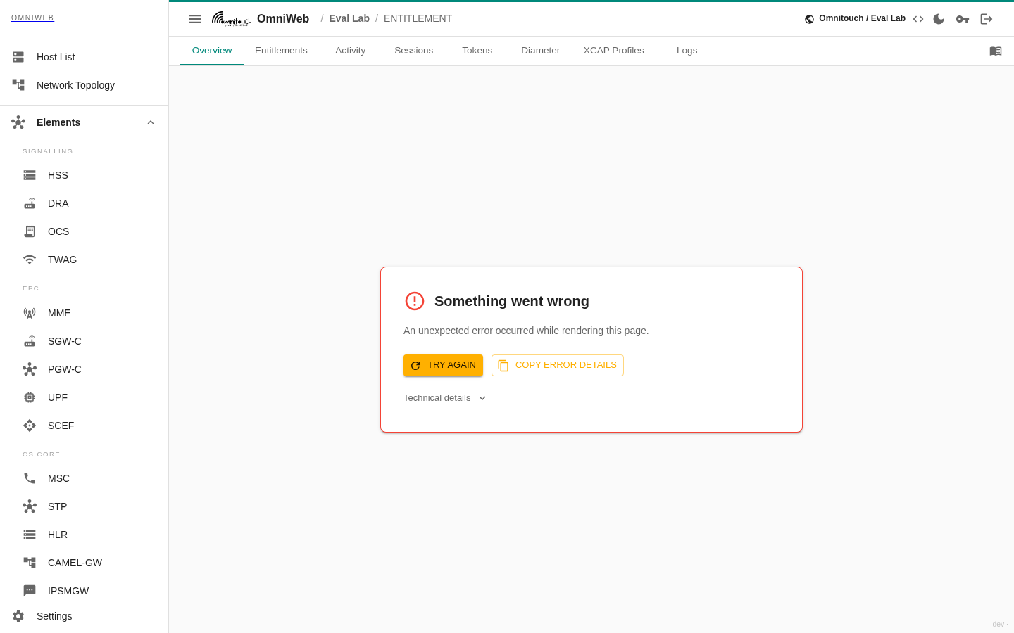Open the Entitlements tab

coord(281,51)
